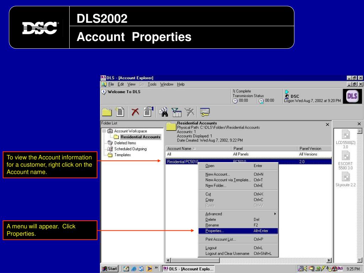Viewport: 364px width, 273px height.
Task: Click the speaker volume tray icon
Action: (305, 269)
